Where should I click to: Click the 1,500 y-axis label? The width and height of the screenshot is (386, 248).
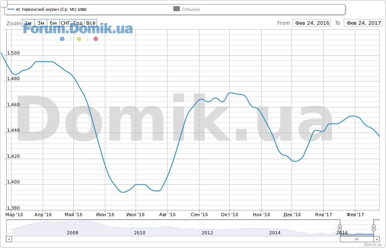[x=13, y=53]
